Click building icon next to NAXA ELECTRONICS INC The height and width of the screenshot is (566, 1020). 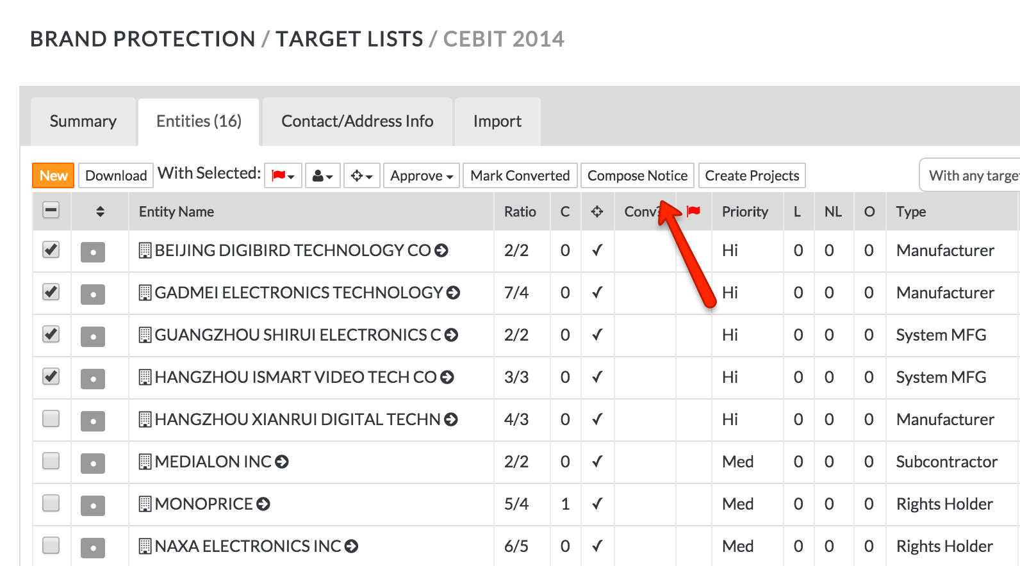point(145,546)
